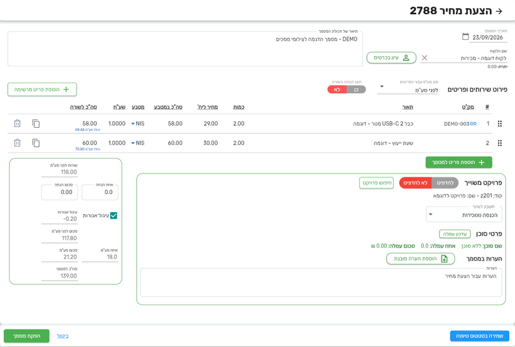515x347 pixels.
Task: Click מק"ט column header
Action: [468, 107]
